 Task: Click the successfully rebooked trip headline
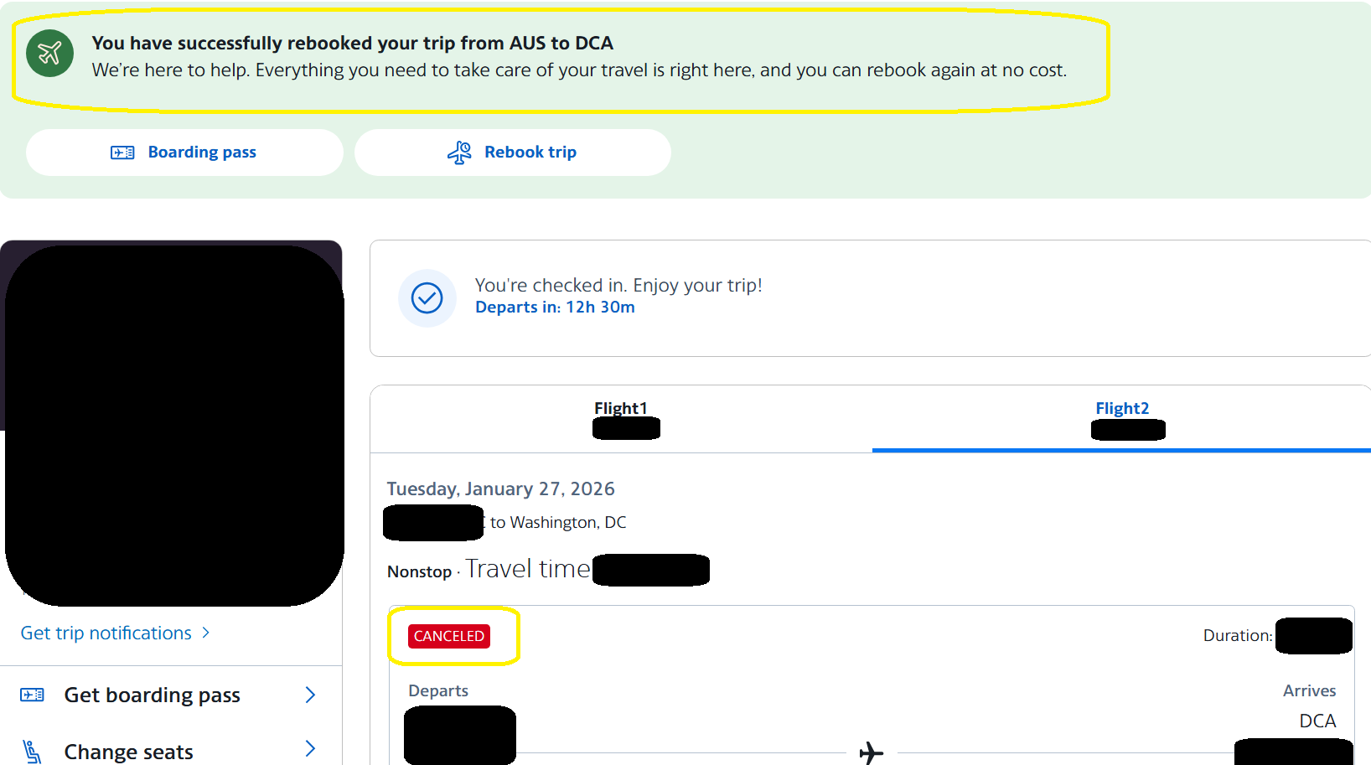352,43
